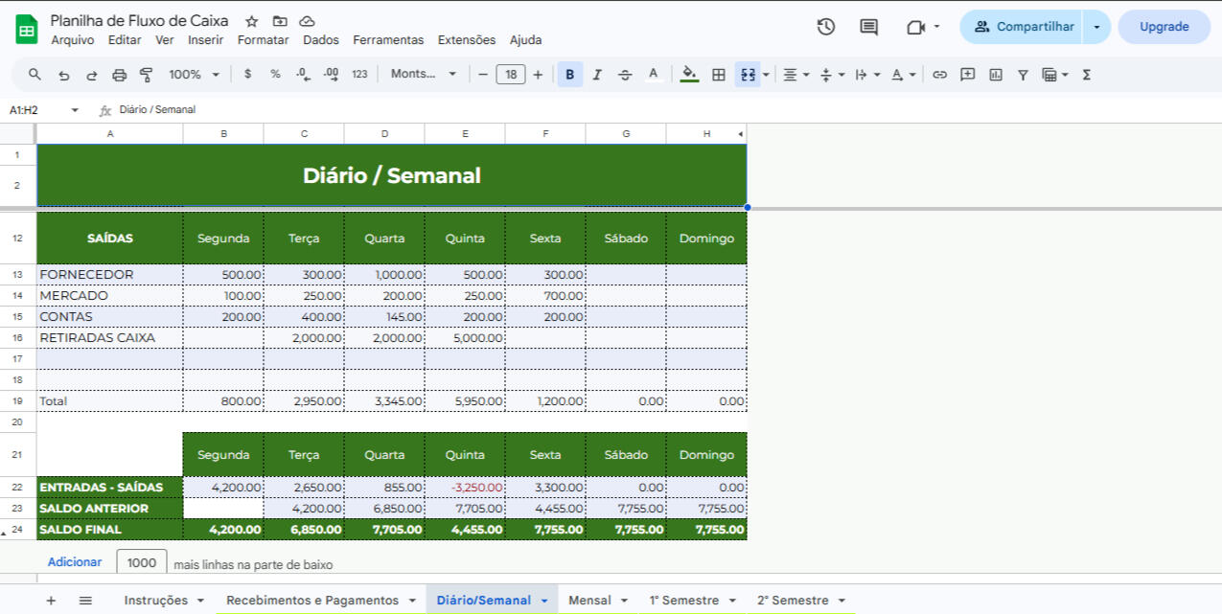Open the zoom 100% dropdown

(194, 75)
